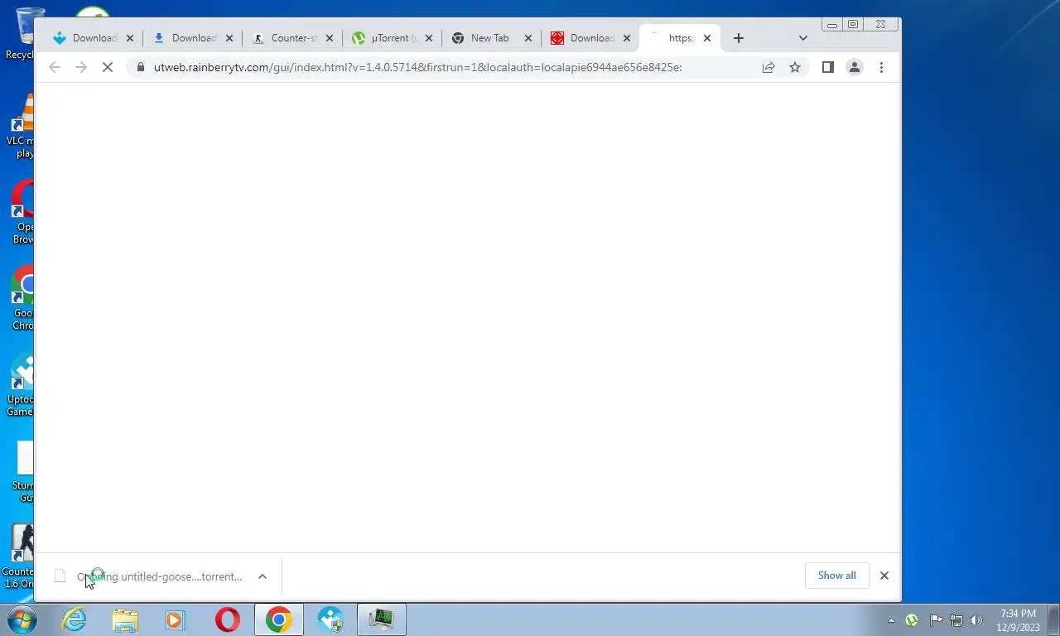1060x636 pixels.
Task: Select the Google Chrome desktop shortcut
Action: (23, 298)
